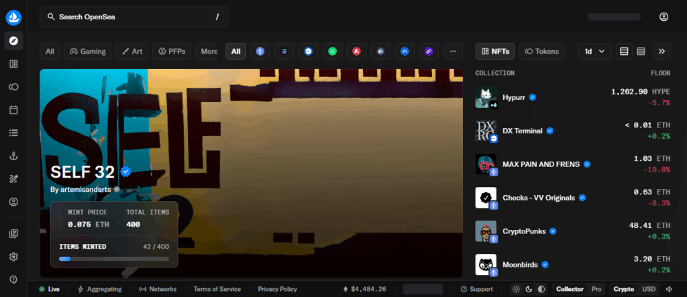Select the Gaming category tab

(x=87, y=51)
